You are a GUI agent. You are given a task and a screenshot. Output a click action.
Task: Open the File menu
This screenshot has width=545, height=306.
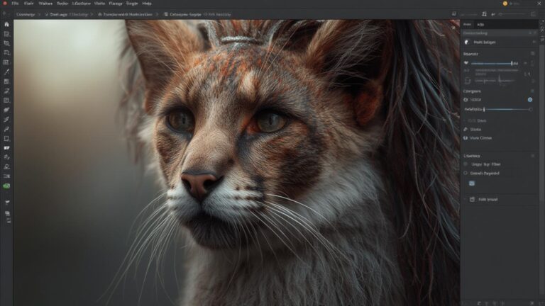[x=15, y=4]
